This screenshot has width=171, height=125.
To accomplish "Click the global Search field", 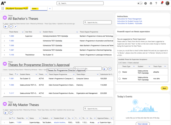I will pyautogui.click(x=80, y=3).
